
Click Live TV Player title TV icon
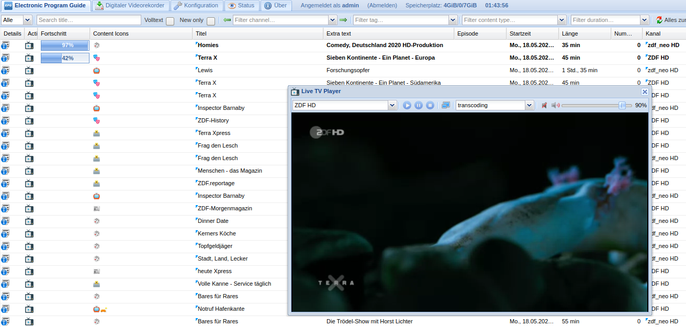tap(295, 92)
